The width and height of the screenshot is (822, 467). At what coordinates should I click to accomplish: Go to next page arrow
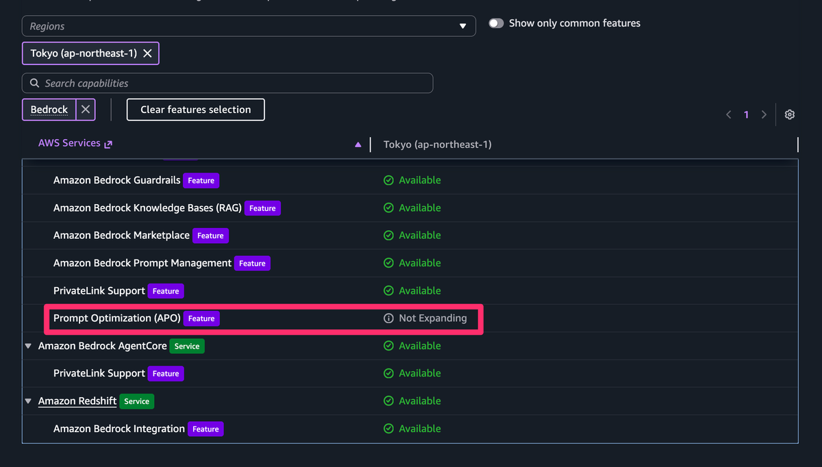[x=764, y=114]
